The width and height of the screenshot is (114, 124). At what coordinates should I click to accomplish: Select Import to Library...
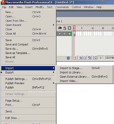[84, 72]
